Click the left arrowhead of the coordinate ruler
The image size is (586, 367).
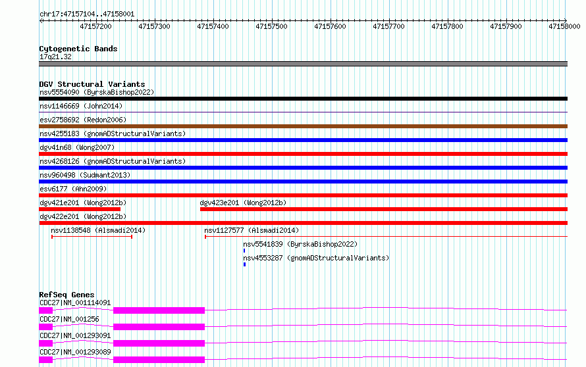[x=41, y=20]
